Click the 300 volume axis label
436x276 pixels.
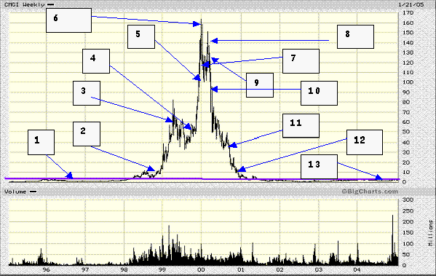(408, 200)
